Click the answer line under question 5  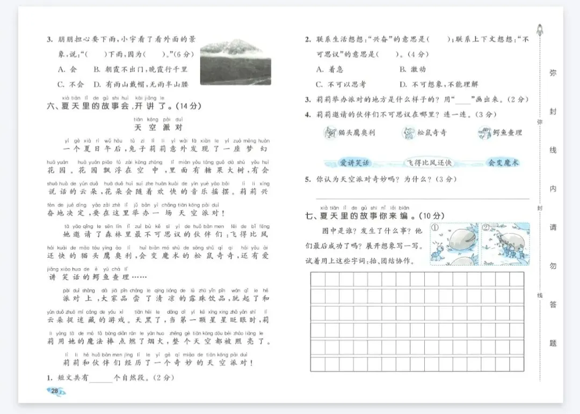(x=423, y=199)
